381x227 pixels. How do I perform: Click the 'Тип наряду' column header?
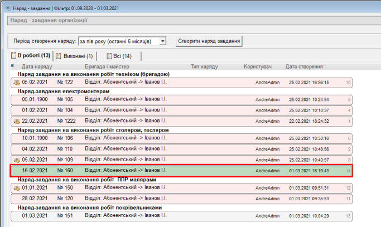(x=205, y=66)
